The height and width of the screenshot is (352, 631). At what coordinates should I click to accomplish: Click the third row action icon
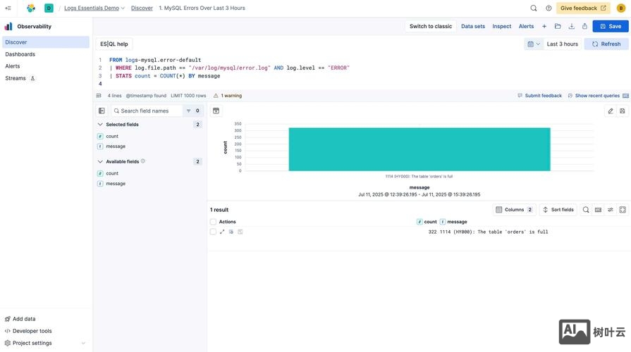click(x=240, y=232)
